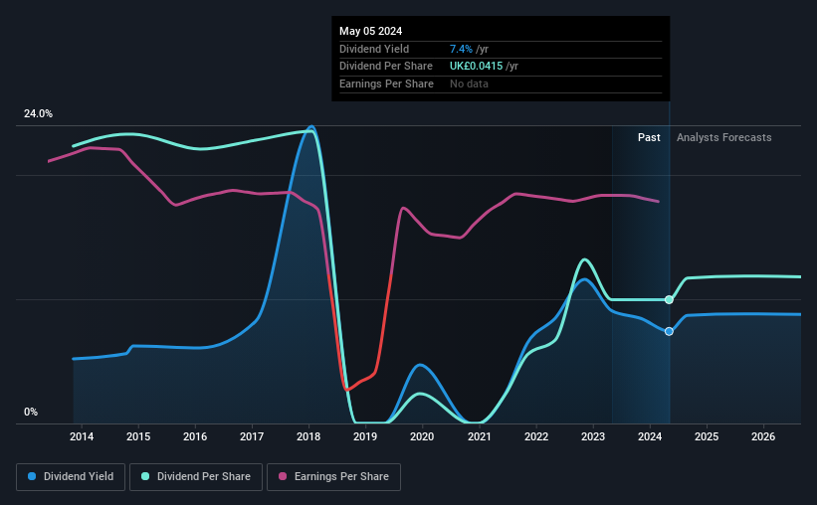Select the 2014 x-axis label
The height and width of the screenshot is (505, 817).
pyautogui.click(x=82, y=436)
